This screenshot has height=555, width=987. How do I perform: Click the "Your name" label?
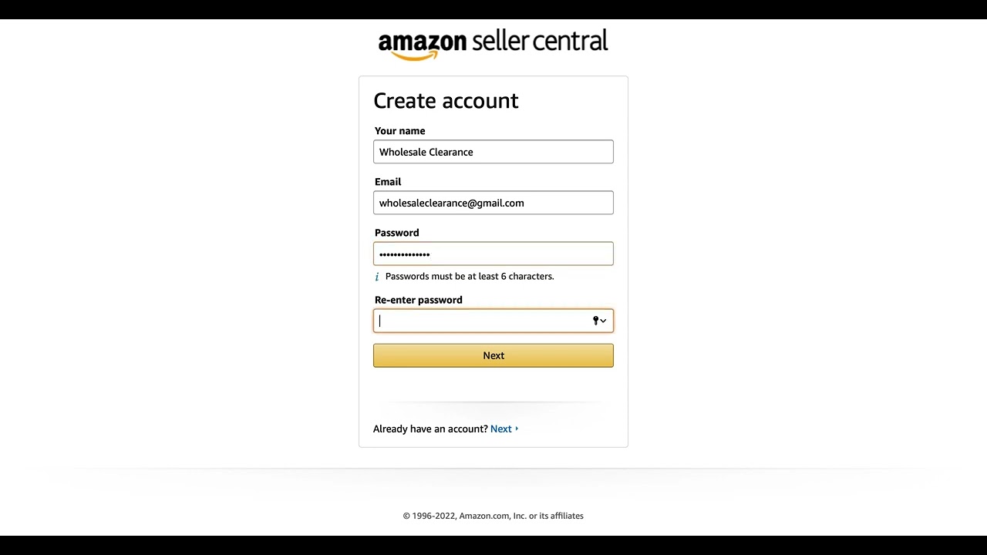[399, 131]
